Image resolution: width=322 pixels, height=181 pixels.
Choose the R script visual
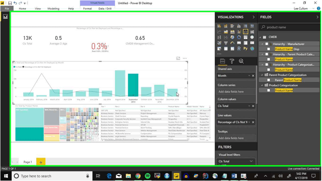tap(239, 49)
